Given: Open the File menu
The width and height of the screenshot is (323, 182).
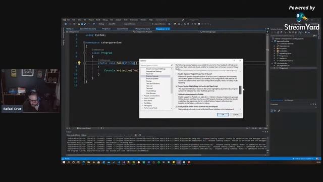Looking at the screenshot, I should point(69,20).
